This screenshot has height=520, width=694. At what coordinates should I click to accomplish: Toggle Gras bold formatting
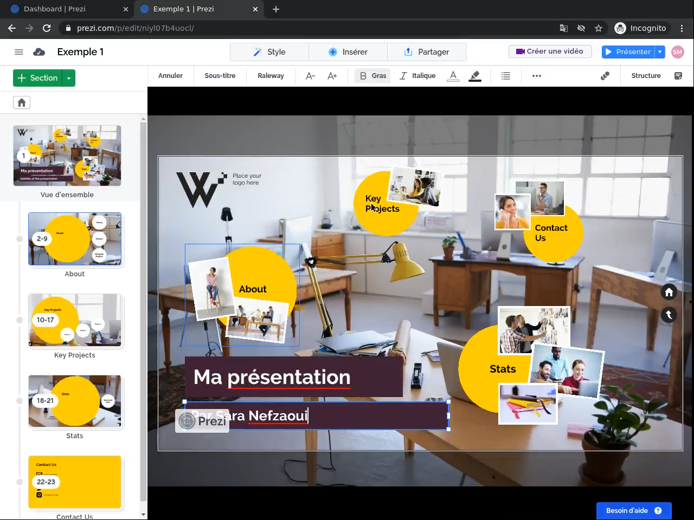point(373,76)
